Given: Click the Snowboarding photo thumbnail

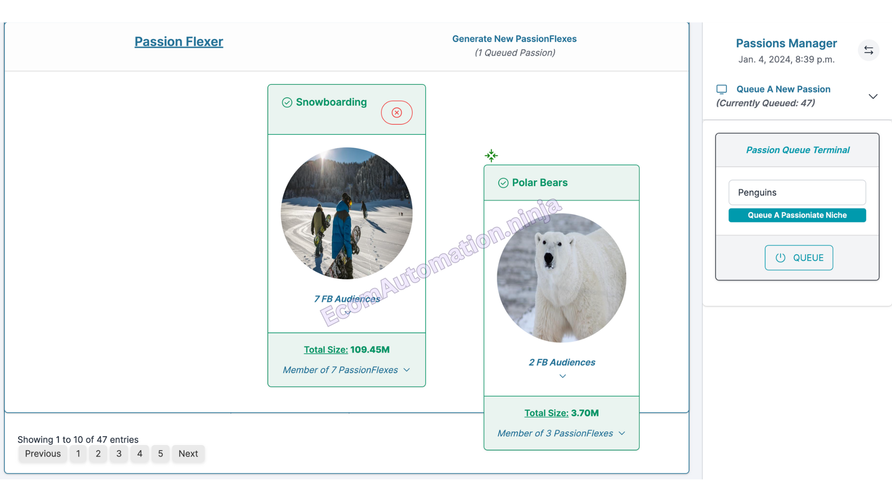Looking at the screenshot, I should pos(347,213).
